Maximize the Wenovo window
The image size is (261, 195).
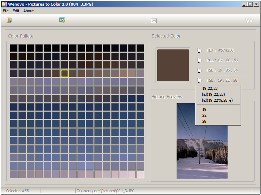coord(250,4)
